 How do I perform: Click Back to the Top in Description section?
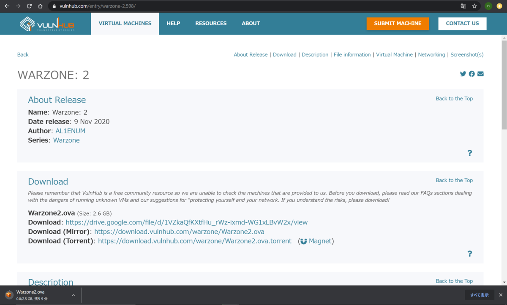(x=454, y=281)
